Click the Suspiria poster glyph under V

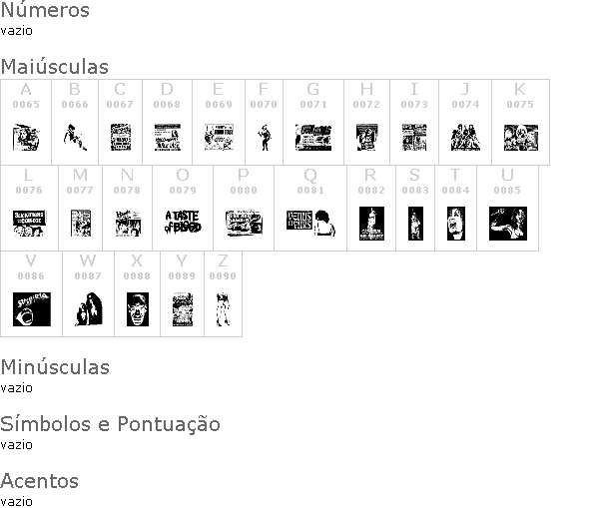pos(32,309)
